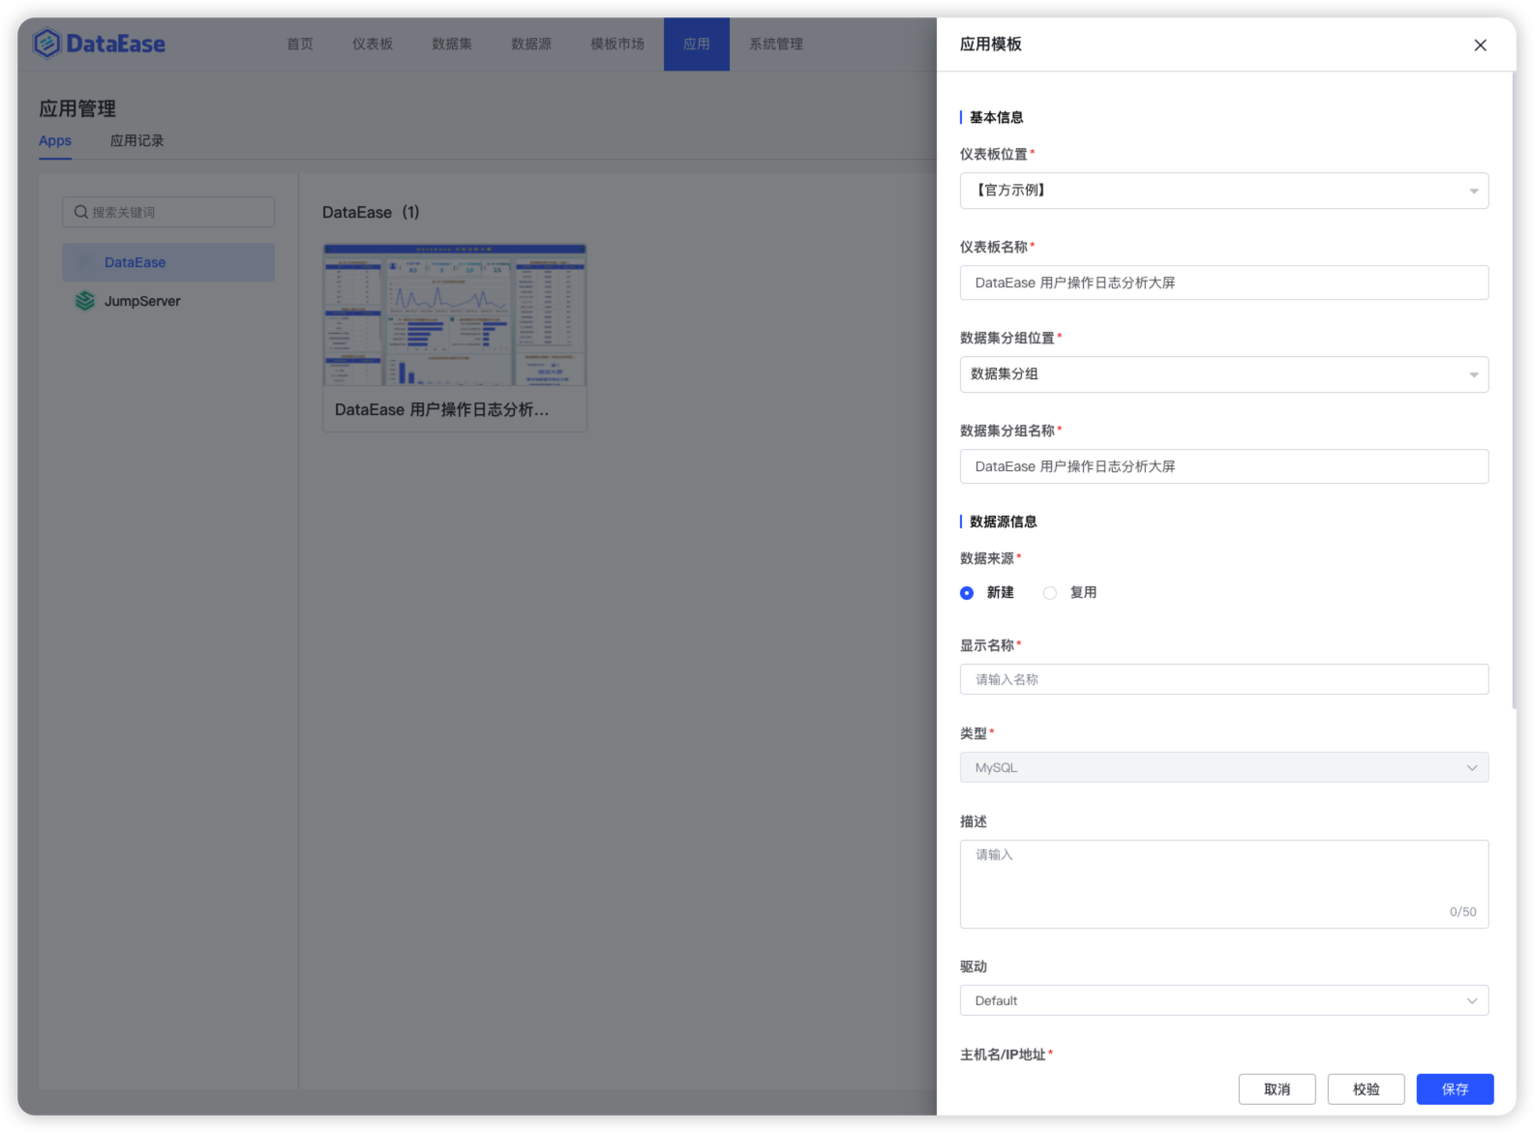The width and height of the screenshot is (1534, 1133).
Task: Open the 类型 MySQL dropdown
Action: pyautogui.click(x=1223, y=767)
